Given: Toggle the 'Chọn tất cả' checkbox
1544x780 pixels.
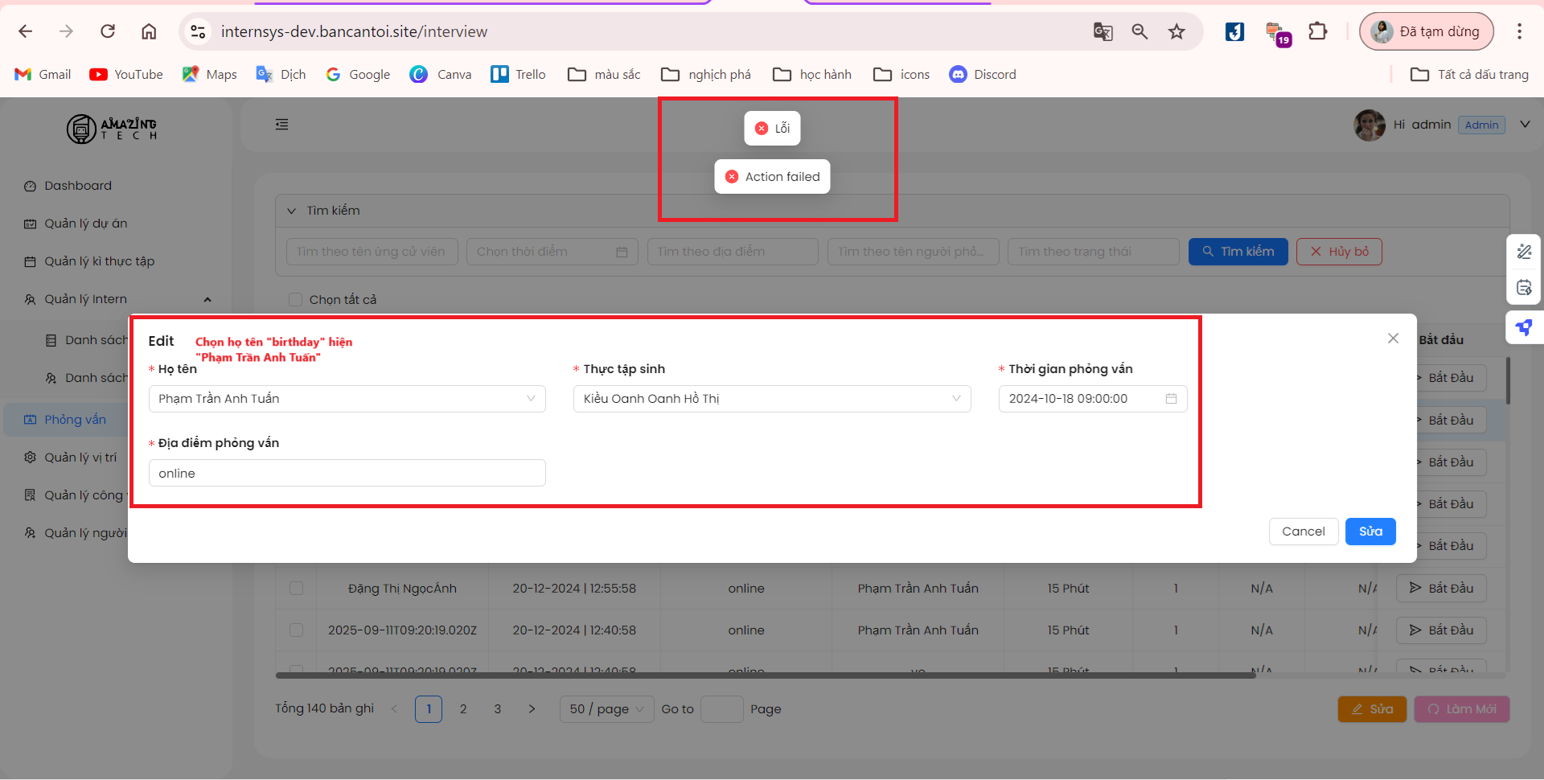Looking at the screenshot, I should (x=295, y=300).
